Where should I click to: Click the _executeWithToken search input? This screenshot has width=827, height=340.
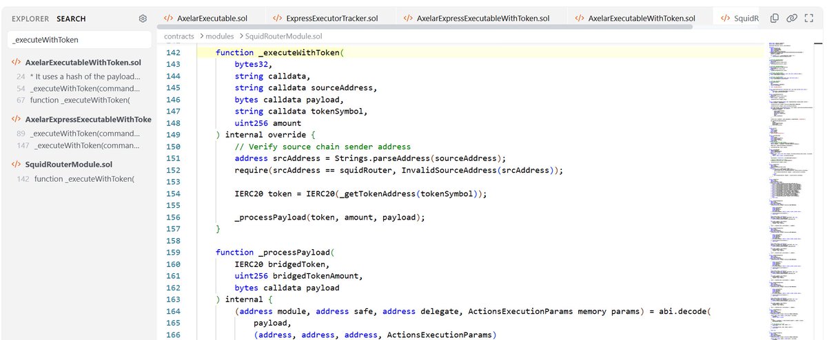point(79,41)
